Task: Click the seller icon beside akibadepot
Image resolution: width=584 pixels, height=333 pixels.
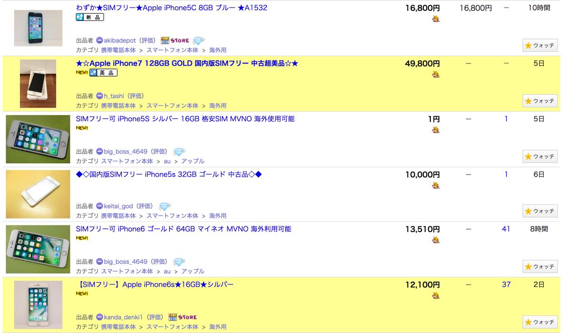Action: point(99,40)
